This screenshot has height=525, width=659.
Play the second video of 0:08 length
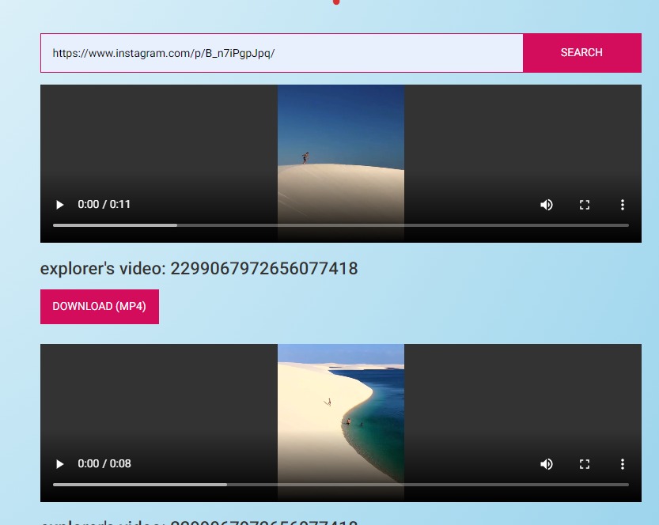[x=59, y=464]
